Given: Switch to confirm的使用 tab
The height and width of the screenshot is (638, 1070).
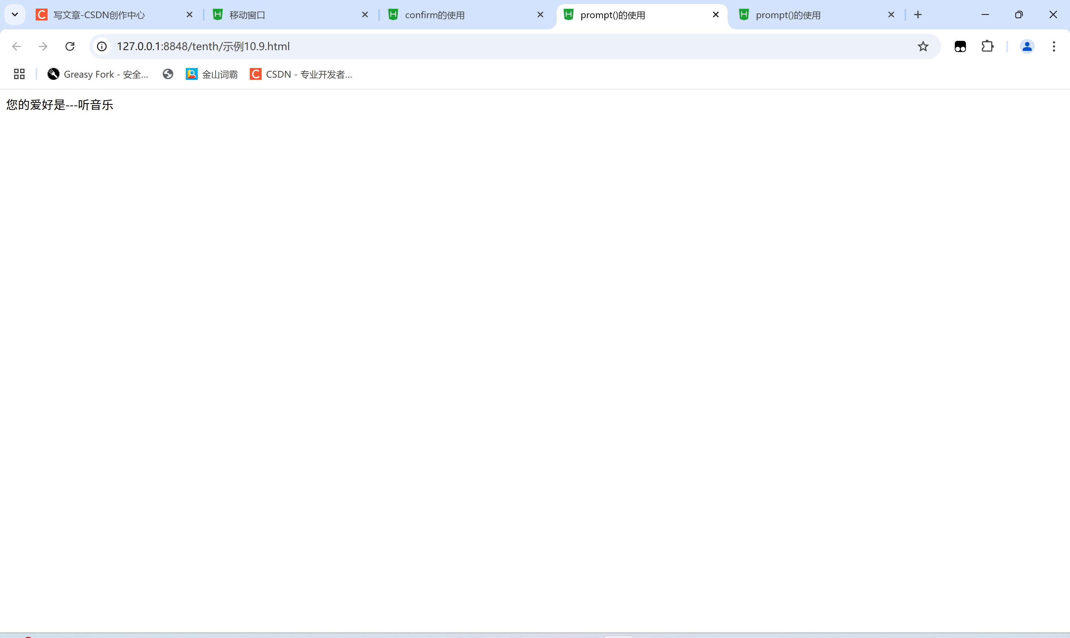Looking at the screenshot, I should (434, 15).
